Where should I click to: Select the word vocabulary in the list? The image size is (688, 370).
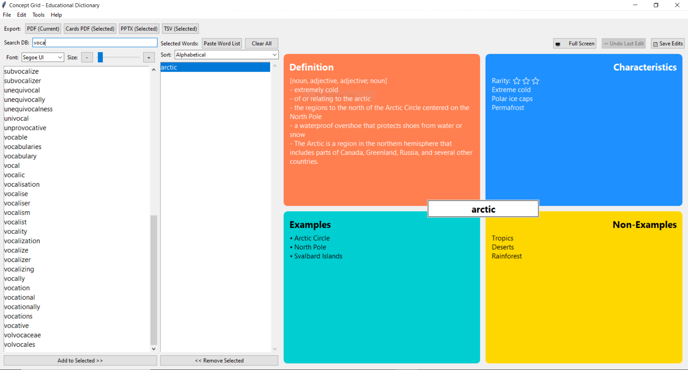20,156
